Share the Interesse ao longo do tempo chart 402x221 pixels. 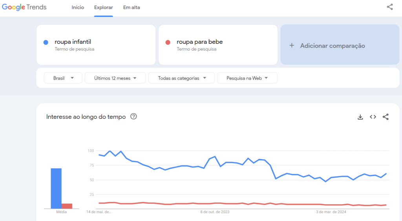[386, 117]
